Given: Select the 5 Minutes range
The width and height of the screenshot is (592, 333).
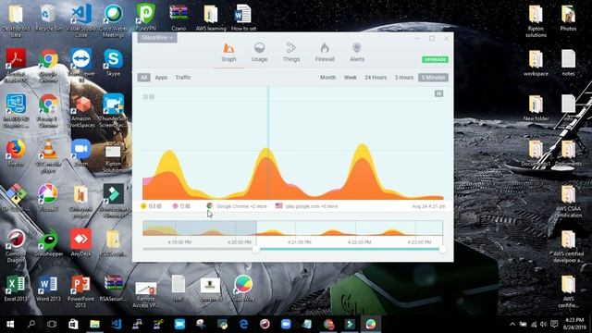Looking at the screenshot, I should [x=433, y=78].
